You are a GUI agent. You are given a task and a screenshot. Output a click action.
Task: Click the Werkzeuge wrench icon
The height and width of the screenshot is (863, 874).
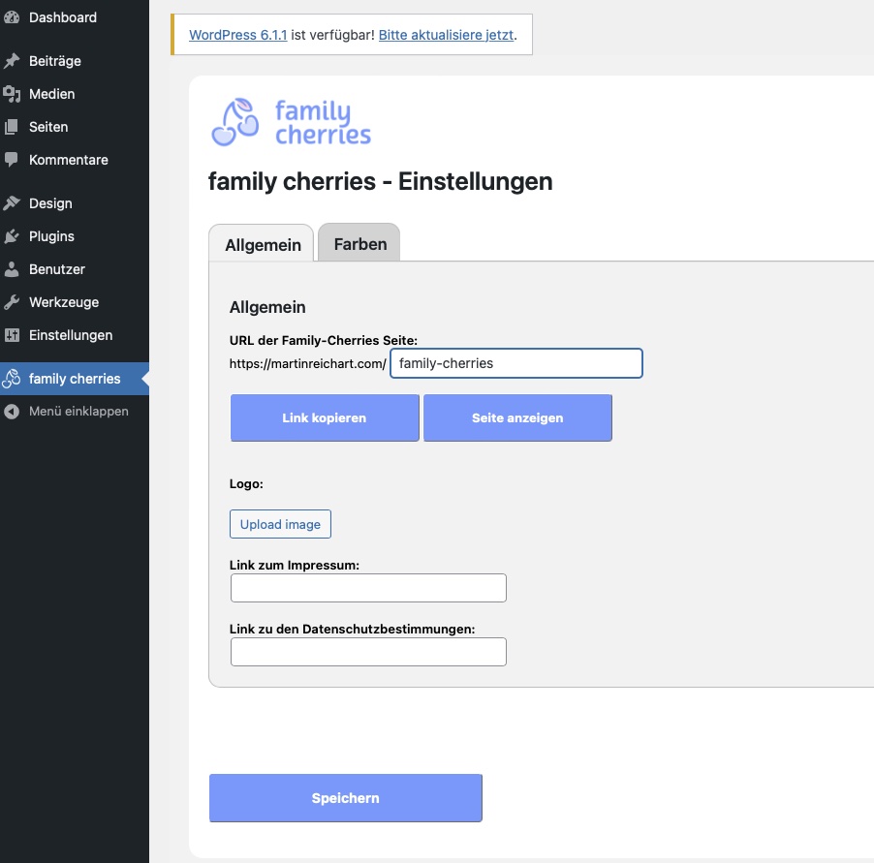[x=12, y=302]
